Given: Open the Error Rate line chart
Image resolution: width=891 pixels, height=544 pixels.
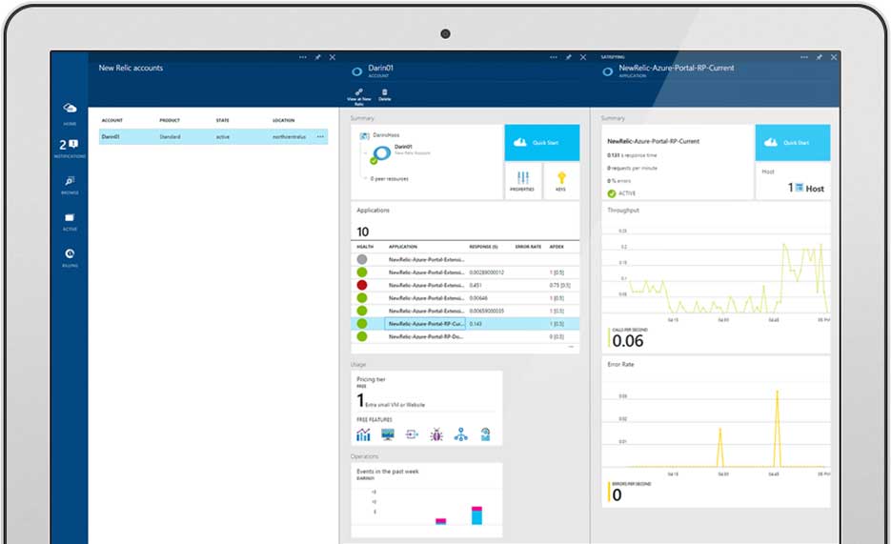Looking at the screenshot, I should (716, 432).
